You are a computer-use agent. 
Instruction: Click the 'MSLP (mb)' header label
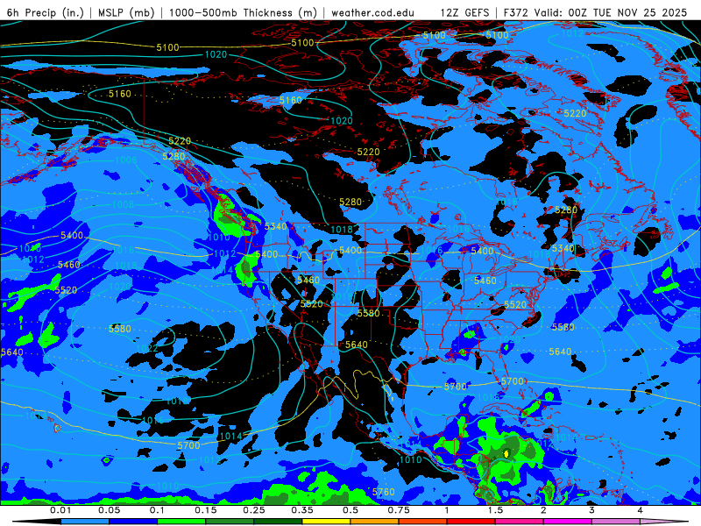click(x=126, y=12)
